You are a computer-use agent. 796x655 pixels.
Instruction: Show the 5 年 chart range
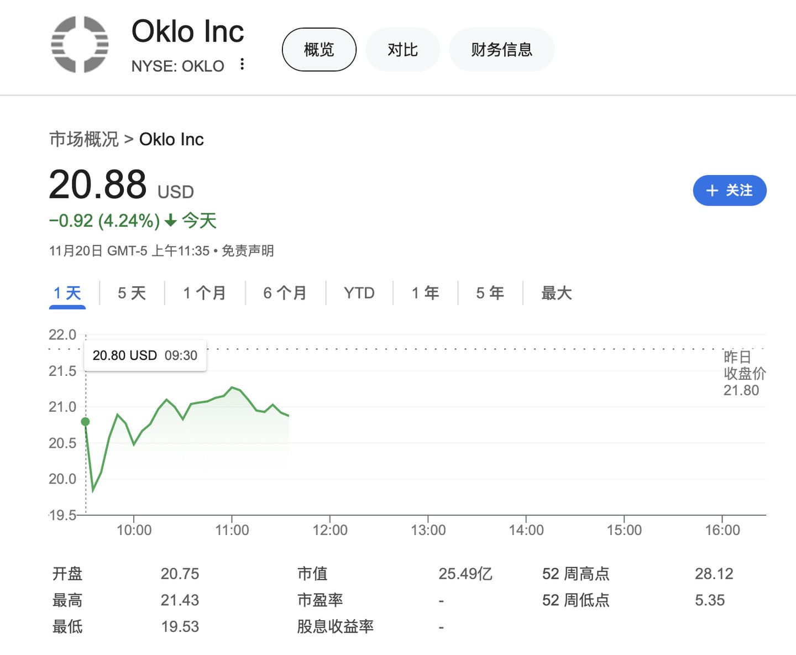click(490, 293)
